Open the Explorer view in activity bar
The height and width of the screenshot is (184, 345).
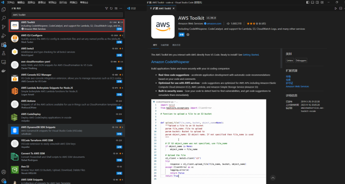4,10
